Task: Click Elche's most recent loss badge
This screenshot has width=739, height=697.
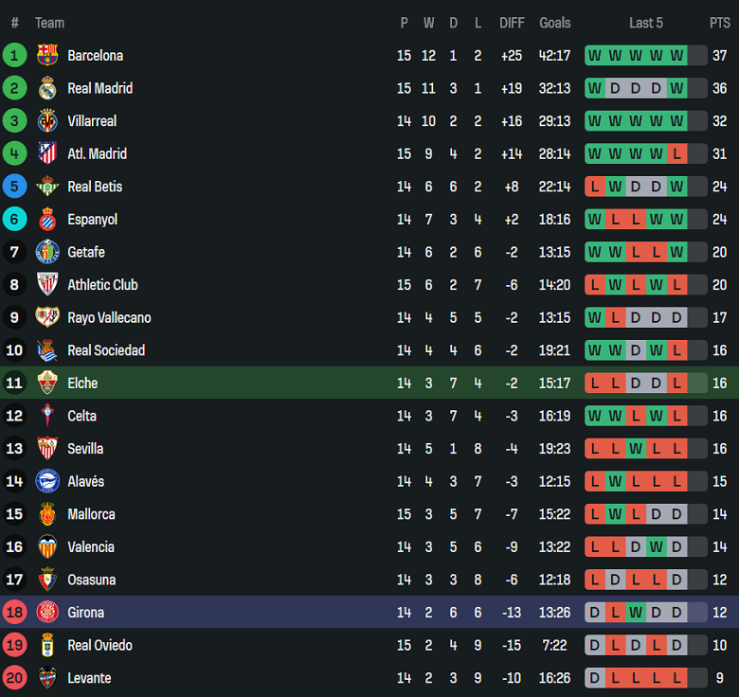Action: (676, 384)
